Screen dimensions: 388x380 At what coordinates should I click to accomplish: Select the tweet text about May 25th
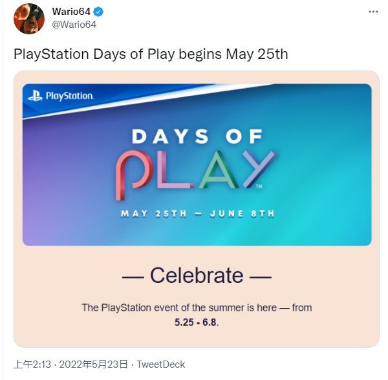click(x=151, y=54)
